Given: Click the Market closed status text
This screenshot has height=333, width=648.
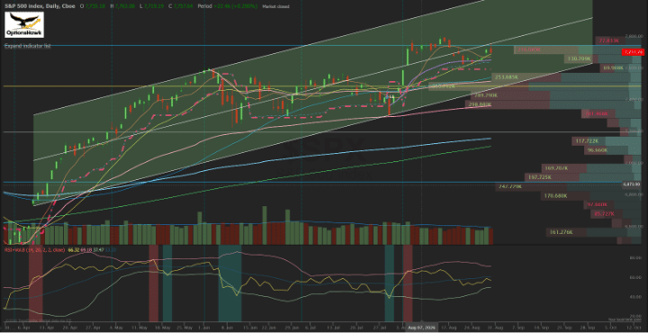Looking at the screenshot, I should [278, 6].
